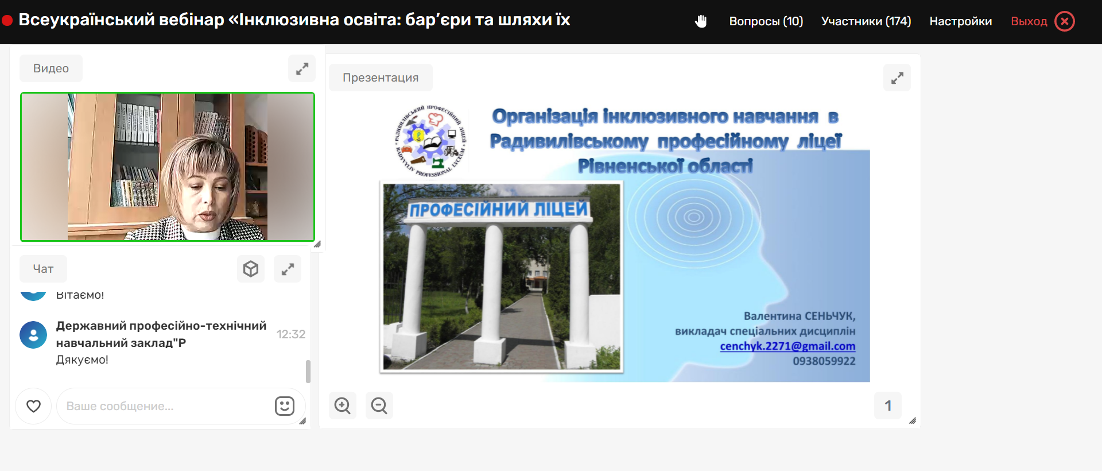
Task: Click the presenter's video thumbnail
Action: tap(168, 167)
